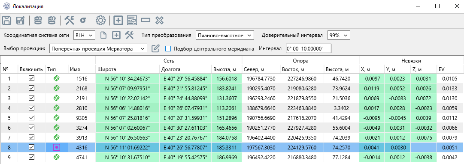Click magenta type icon for point 4316
464x164 pixels.
point(57,147)
